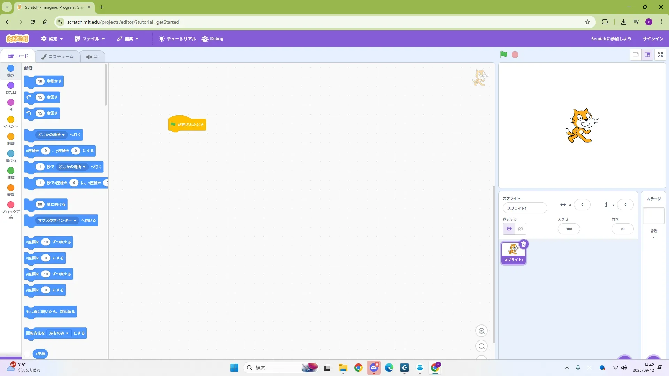The width and height of the screenshot is (669, 376).
Task: Enter full screen stage mode
Action: coord(660,55)
